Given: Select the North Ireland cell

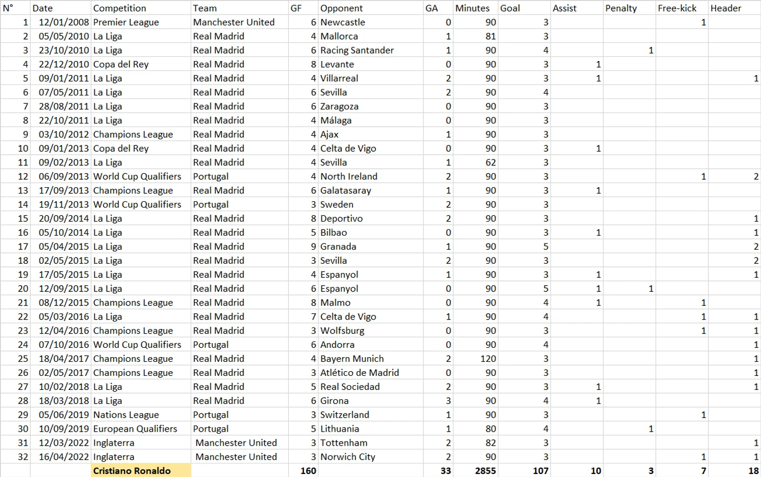Looking at the screenshot, I should pyautogui.click(x=371, y=176).
